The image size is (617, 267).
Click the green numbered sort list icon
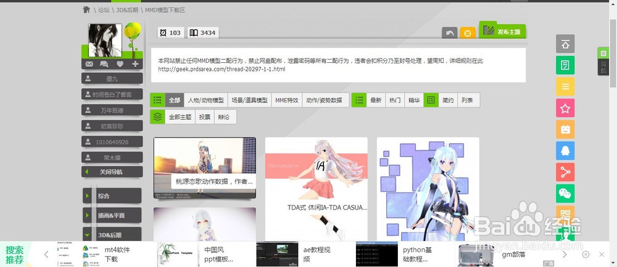point(359,101)
